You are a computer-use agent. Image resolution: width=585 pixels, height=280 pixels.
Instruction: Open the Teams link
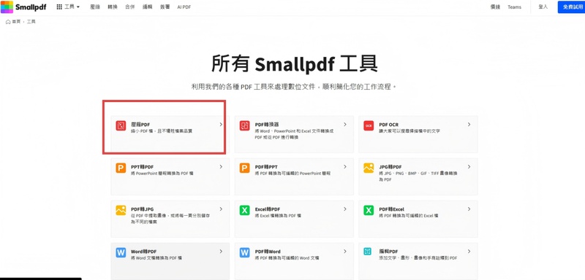click(x=515, y=7)
